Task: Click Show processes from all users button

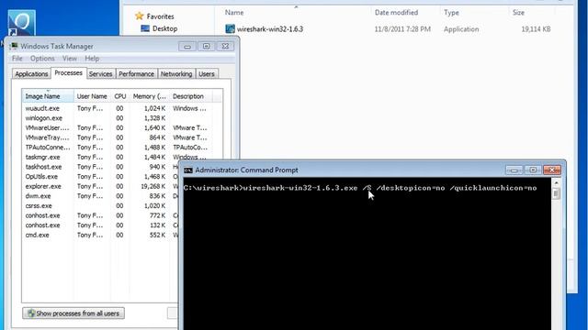Action: coord(73,313)
